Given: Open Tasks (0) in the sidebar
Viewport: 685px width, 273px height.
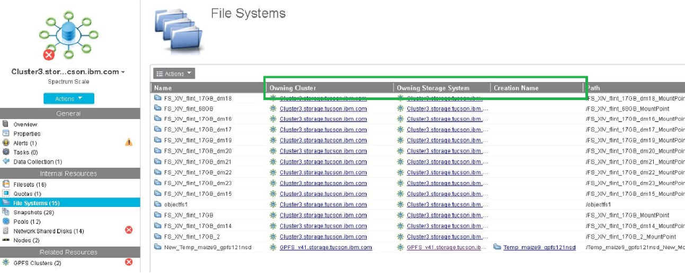Looking at the screenshot, I should point(25,152).
